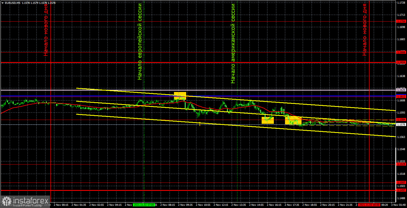Select the red 2021.11.03 00:00 time marker
407x208 pixels.
coord(369,205)
